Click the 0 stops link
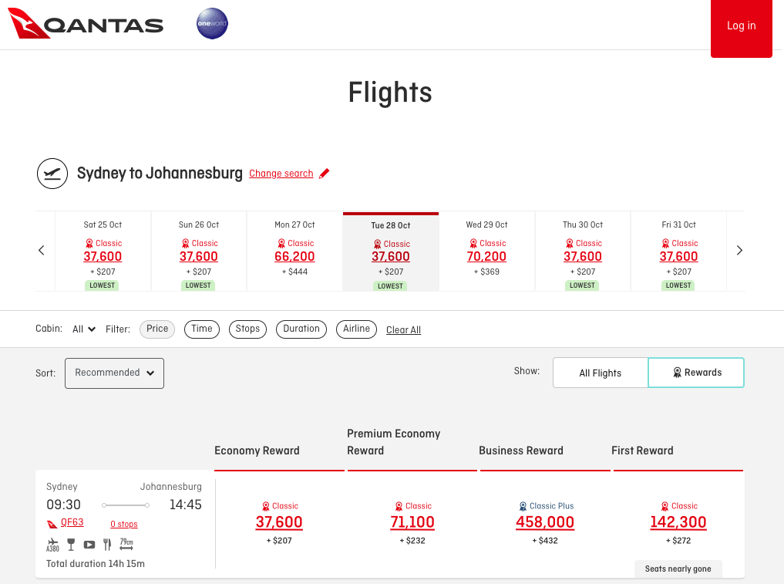Screen dimensions: 784x584 tap(124, 524)
